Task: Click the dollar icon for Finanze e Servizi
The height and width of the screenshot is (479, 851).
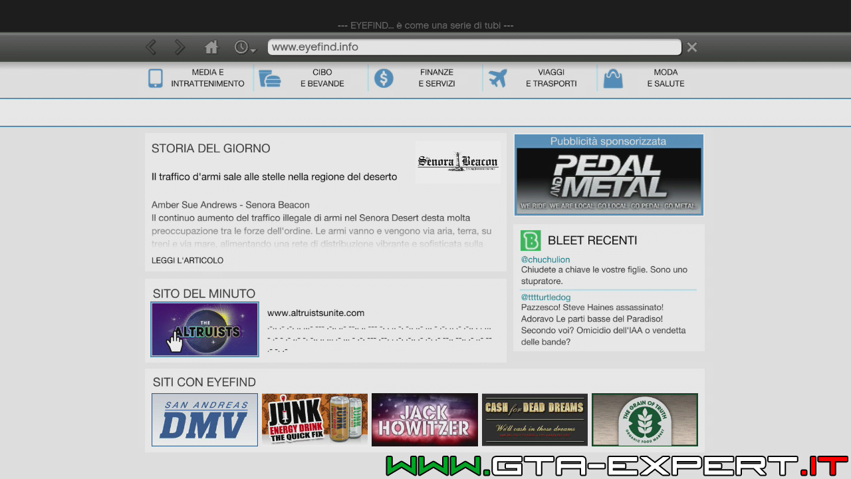Action: [384, 79]
